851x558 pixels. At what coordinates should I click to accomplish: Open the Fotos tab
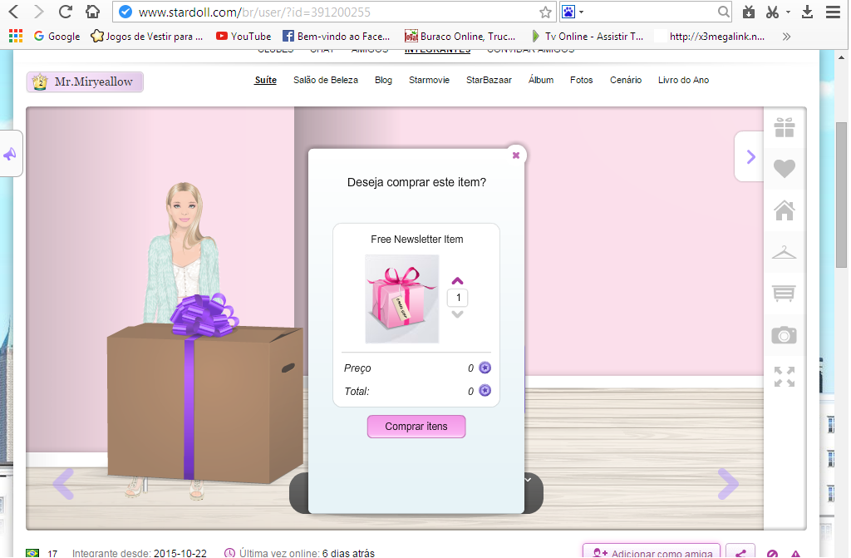coord(581,80)
